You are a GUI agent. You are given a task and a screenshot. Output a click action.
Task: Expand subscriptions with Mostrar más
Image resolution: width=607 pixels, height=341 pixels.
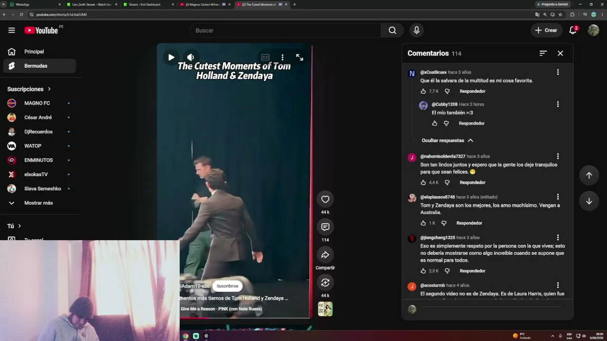coord(39,203)
